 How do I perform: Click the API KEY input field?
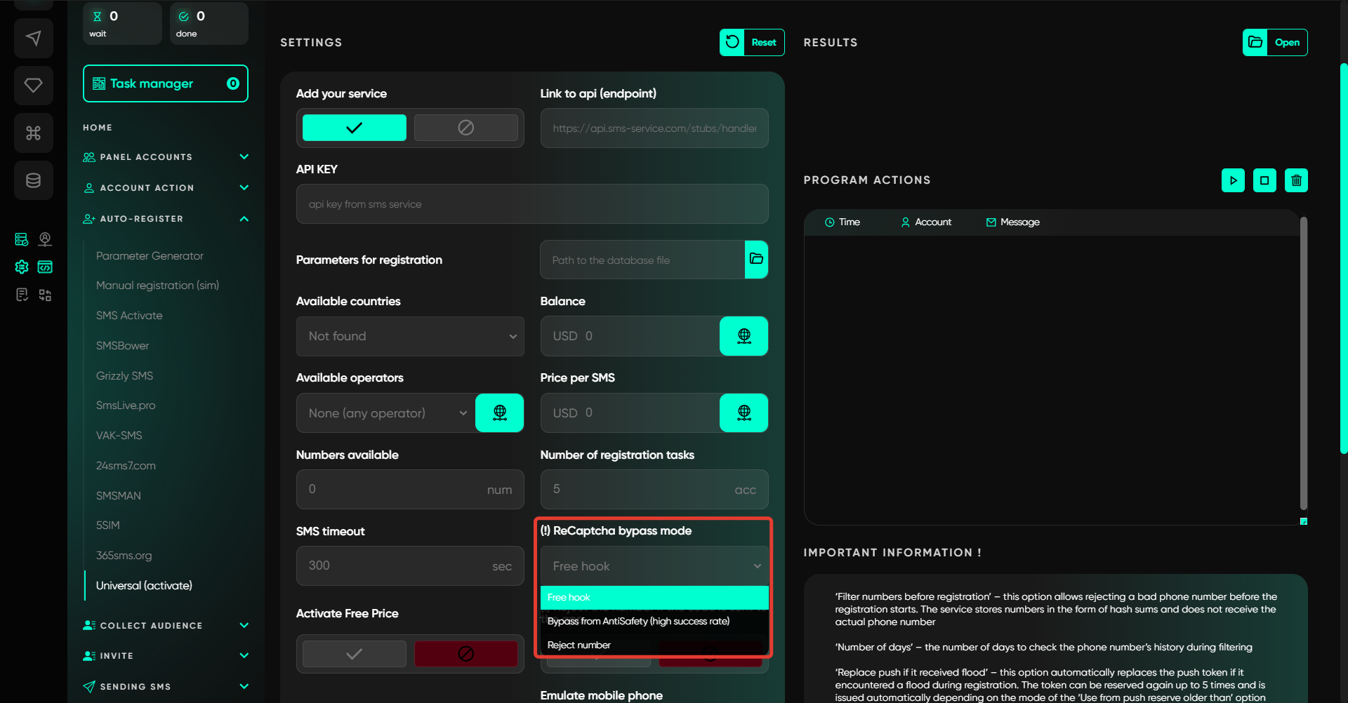pyautogui.click(x=531, y=204)
